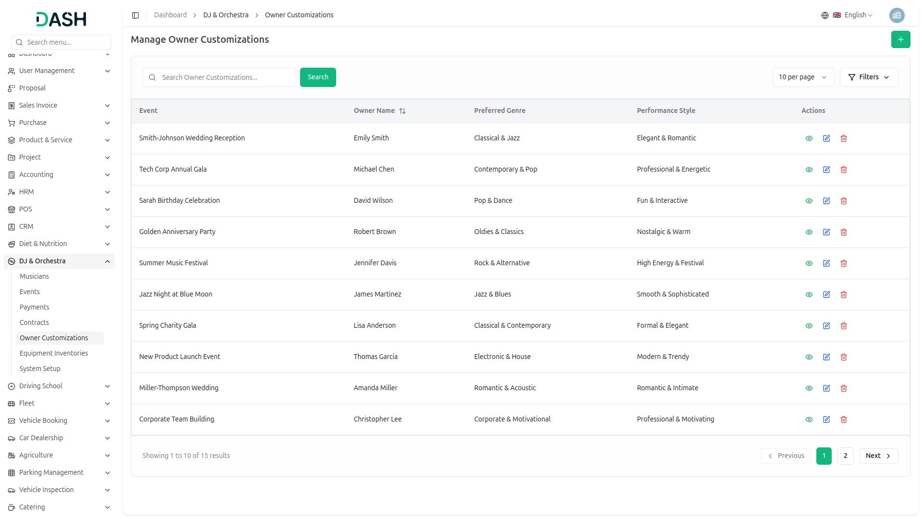Open the user avatar profile menu

pyautogui.click(x=896, y=15)
